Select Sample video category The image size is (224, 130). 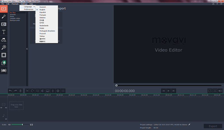coord(15,18)
